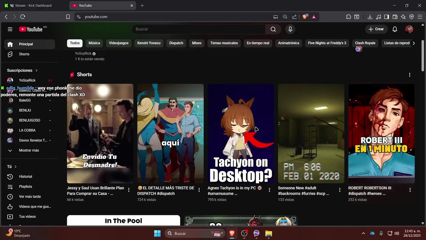Select the Clash Royale filter chip

click(x=365, y=43)
